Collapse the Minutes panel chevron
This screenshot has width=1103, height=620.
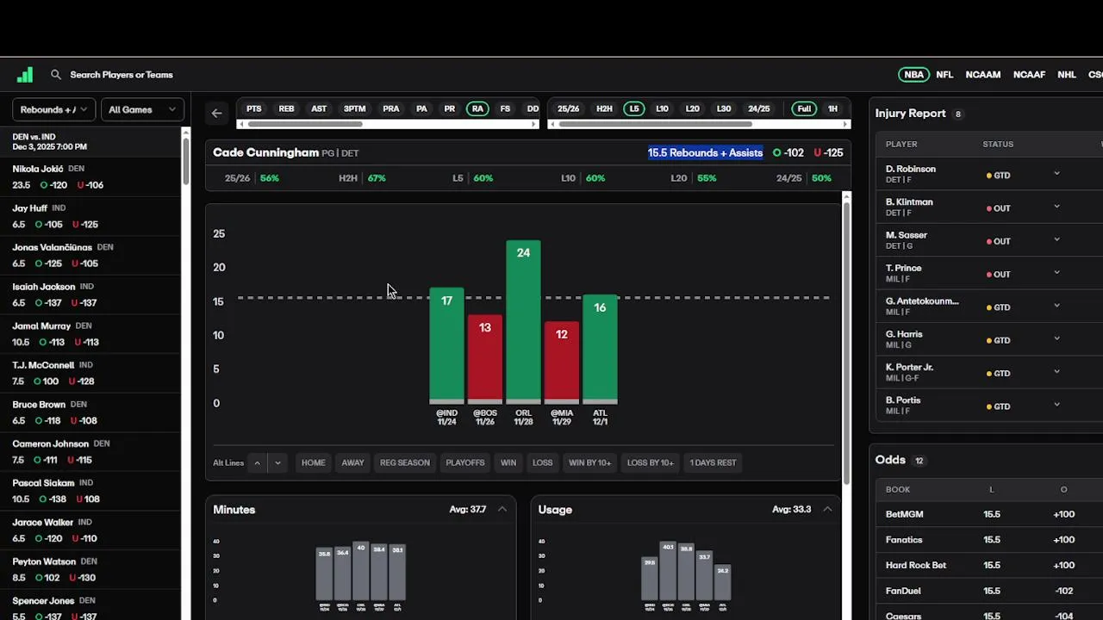[502, 509]
